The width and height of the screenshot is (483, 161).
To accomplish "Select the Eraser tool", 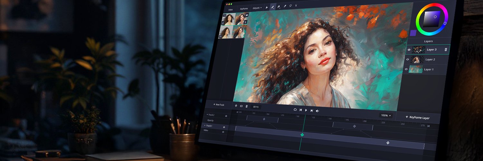I will coord(279,6).
